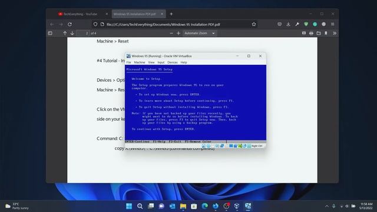The height and width of the screenshot is (212, 377).
Task: Open taskbar Search
Action: (140, 206)
